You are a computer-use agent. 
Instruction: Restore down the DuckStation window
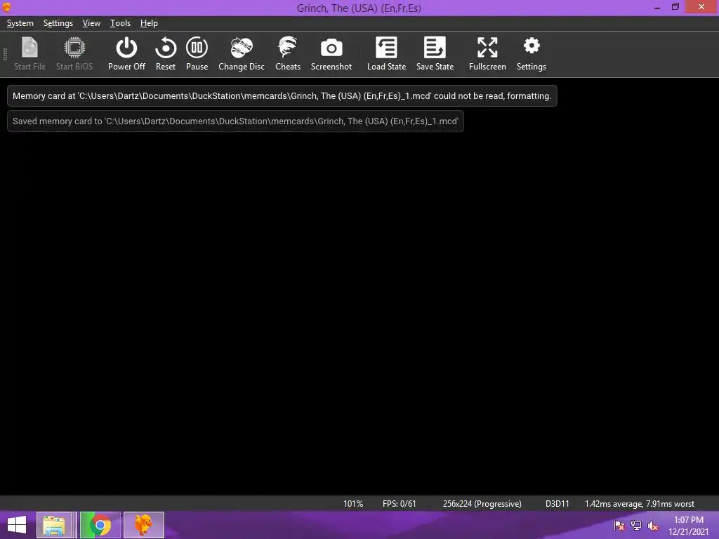[675, 7]
